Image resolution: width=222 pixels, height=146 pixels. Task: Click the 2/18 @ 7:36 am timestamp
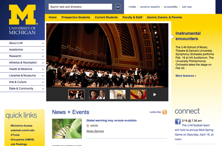click(x=192, y=121)
